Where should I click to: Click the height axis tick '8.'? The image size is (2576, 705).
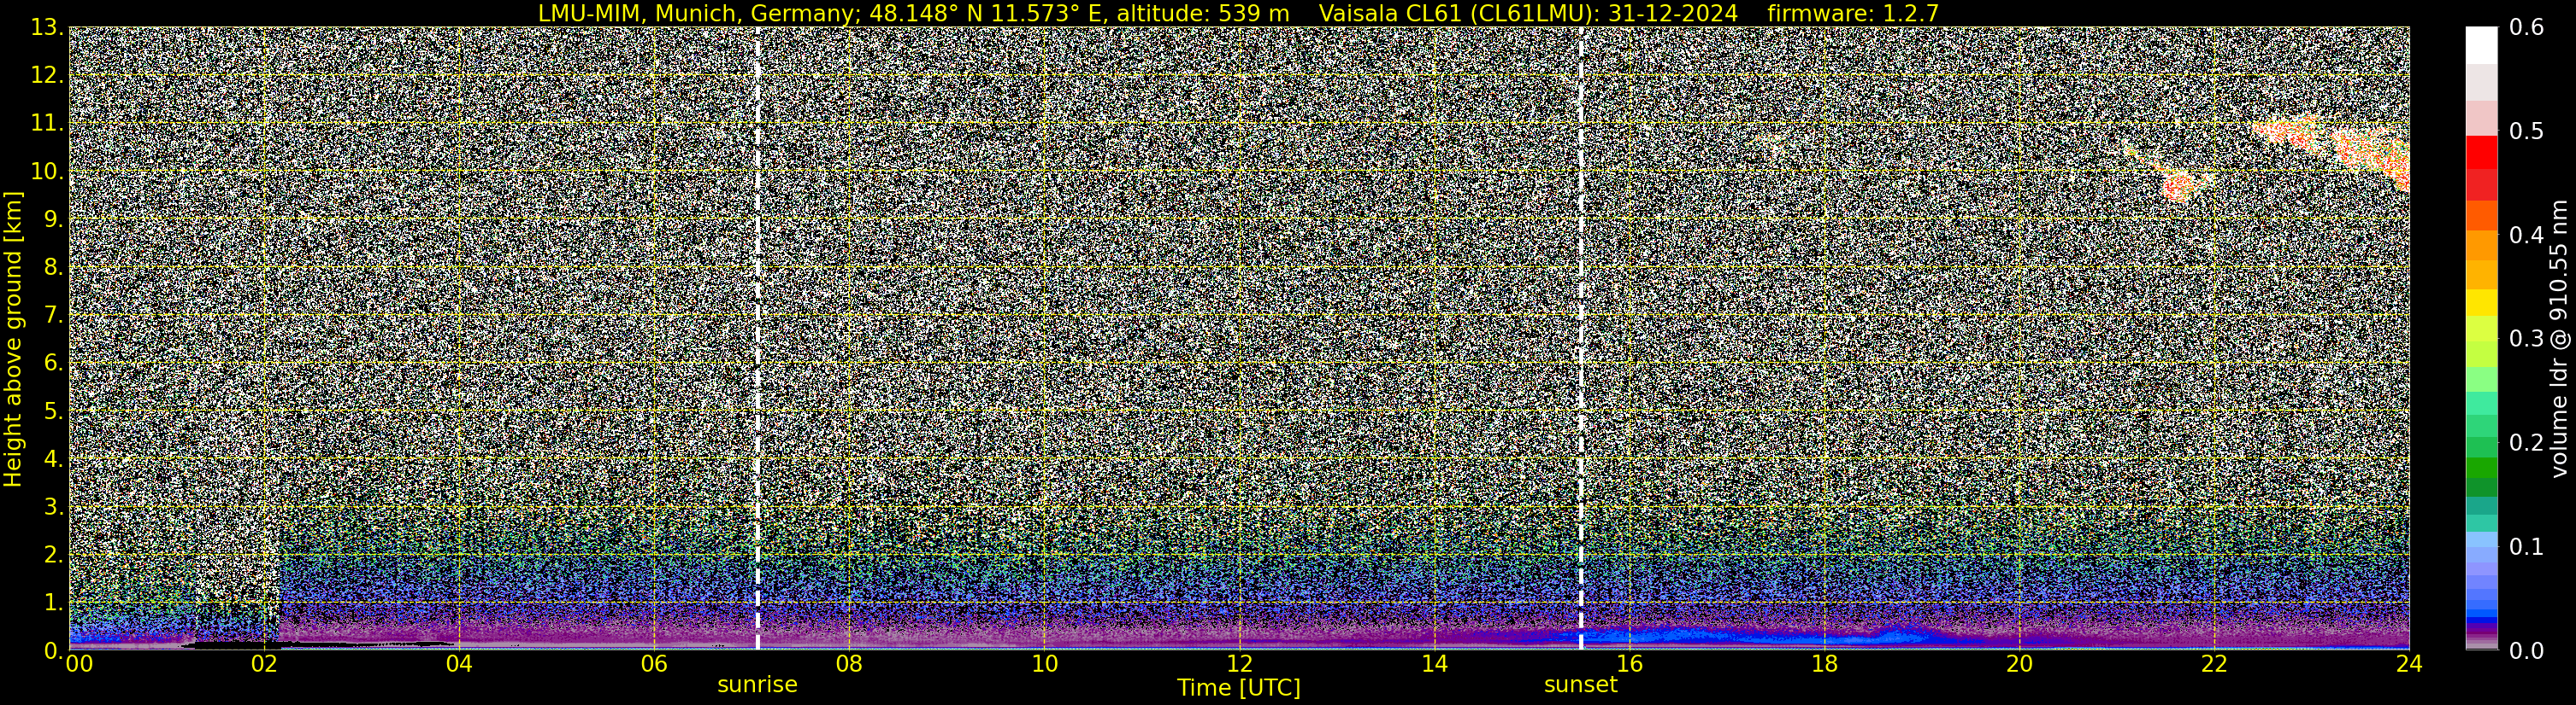pyautogui.click(x=53, y=268)
